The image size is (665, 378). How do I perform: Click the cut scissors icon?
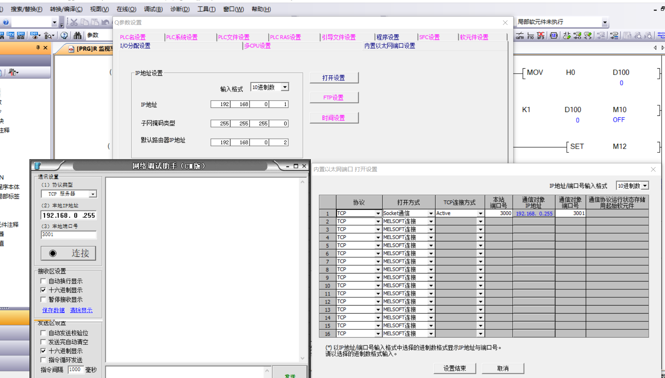(x=74, y=23)
